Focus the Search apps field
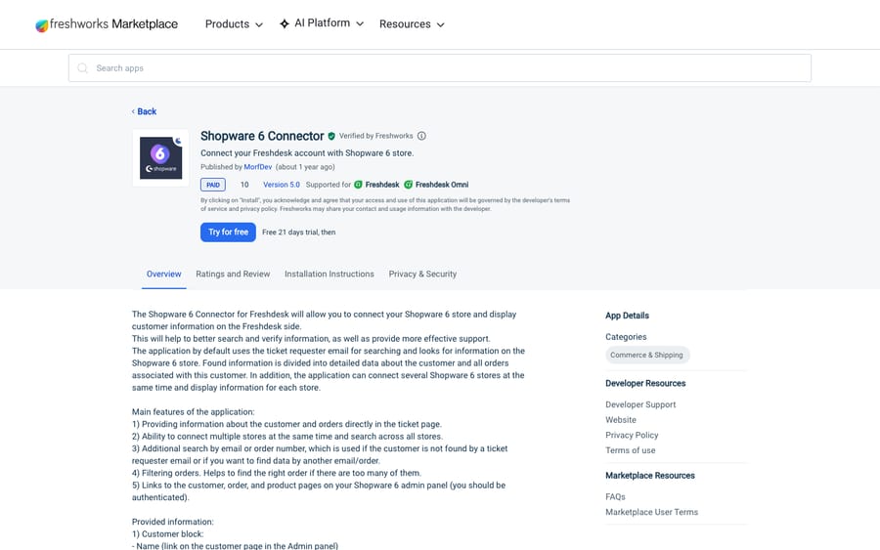This screenshot has height=550, width=880. pyautogui.click(x=439, y=67)
